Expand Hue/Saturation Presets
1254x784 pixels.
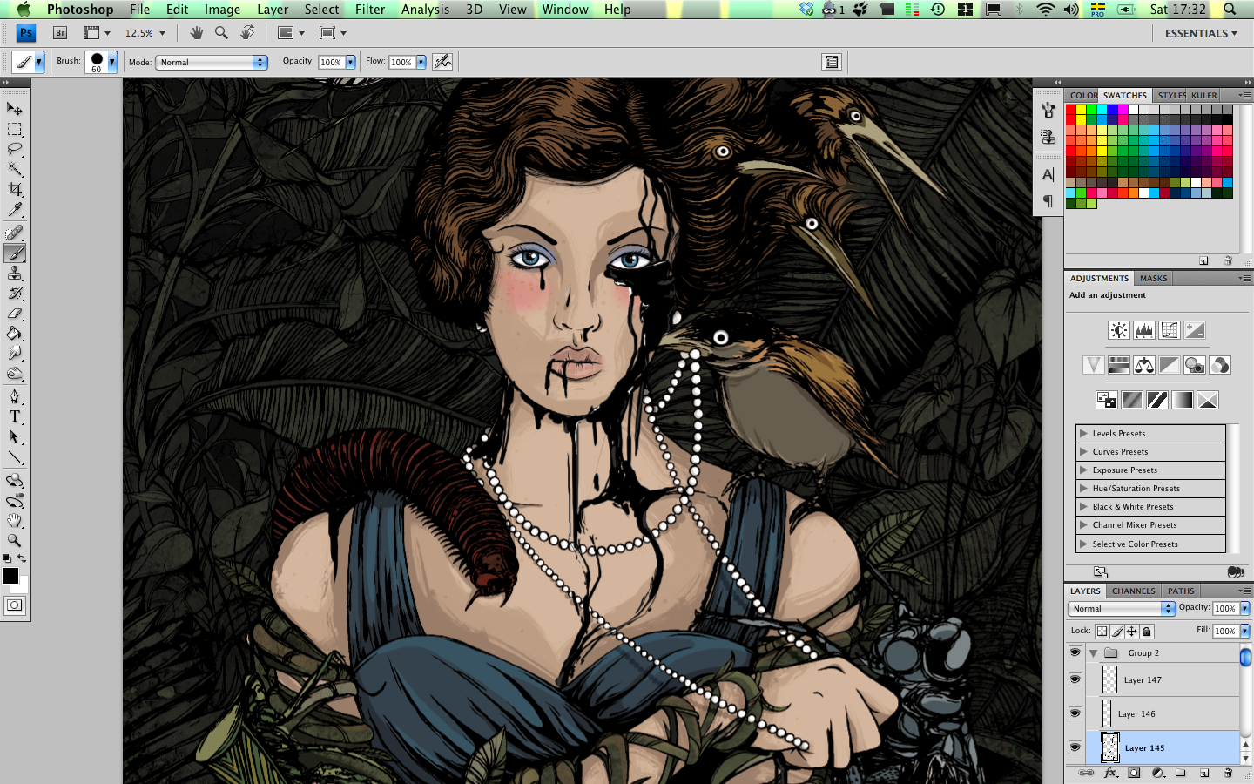(x=1083, y=488)
